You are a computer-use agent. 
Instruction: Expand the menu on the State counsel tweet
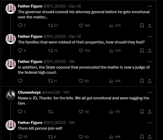(x=150, y=62)
